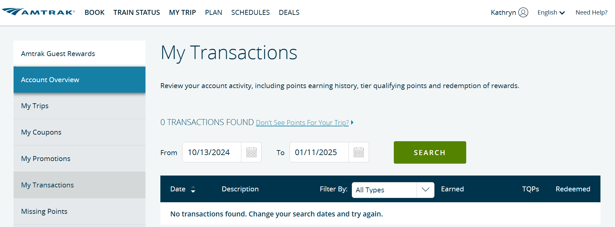The height and width of the screenshot is (227, 615).
Task: Open the calendar picker for the From date
Action: point(251,152)
